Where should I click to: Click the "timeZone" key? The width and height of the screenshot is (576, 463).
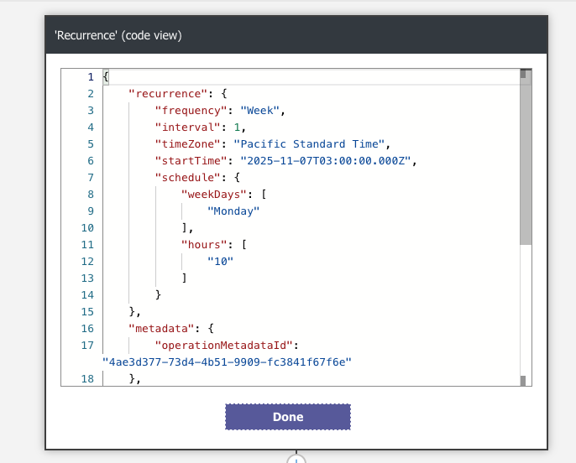(187, 143)
